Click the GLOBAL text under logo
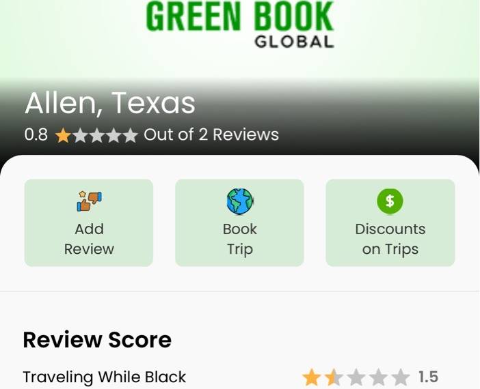The width and height of the screenshot is (480, 389). tap(294, 42)
